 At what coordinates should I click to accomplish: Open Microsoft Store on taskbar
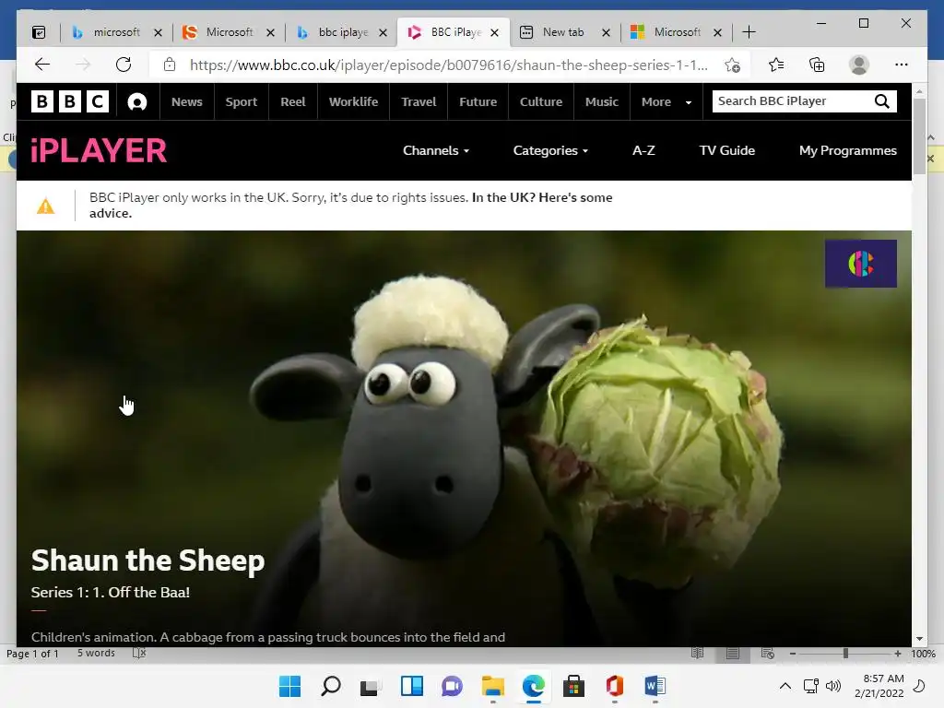tap(573, 686)
